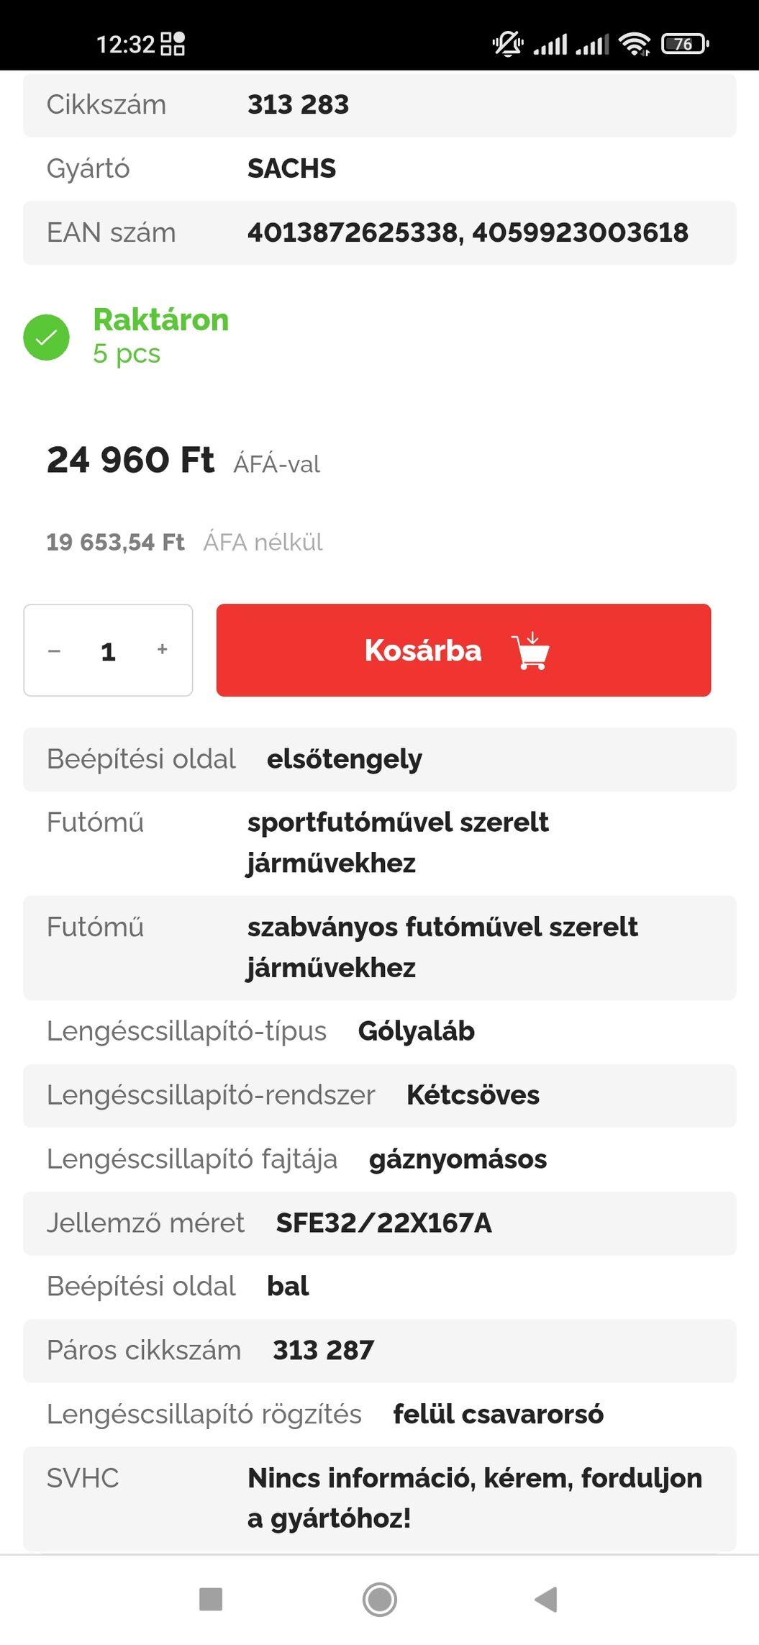Tap paired part number 313 287
This screenshot has height=1645, width=759.
pyautogui.click(x=323, y=1350)
